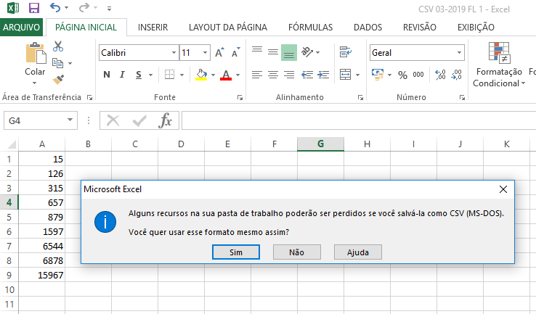536x314 pixels.
Task: Align text to top
Action: [257, 50]
